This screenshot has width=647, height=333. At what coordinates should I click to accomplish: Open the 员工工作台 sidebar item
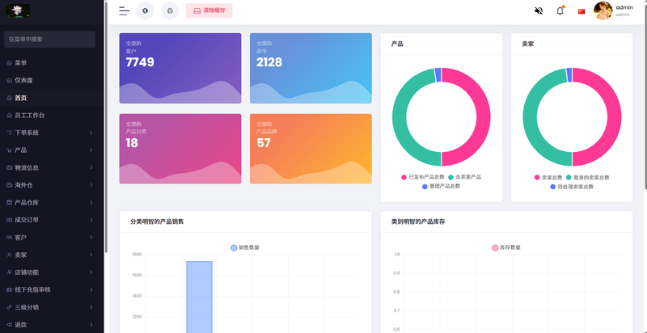pos(52,116)
